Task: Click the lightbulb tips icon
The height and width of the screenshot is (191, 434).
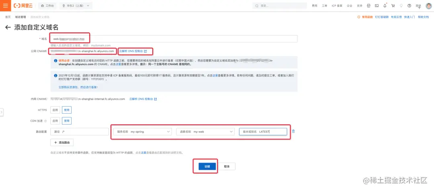Action: pos(401,6)
